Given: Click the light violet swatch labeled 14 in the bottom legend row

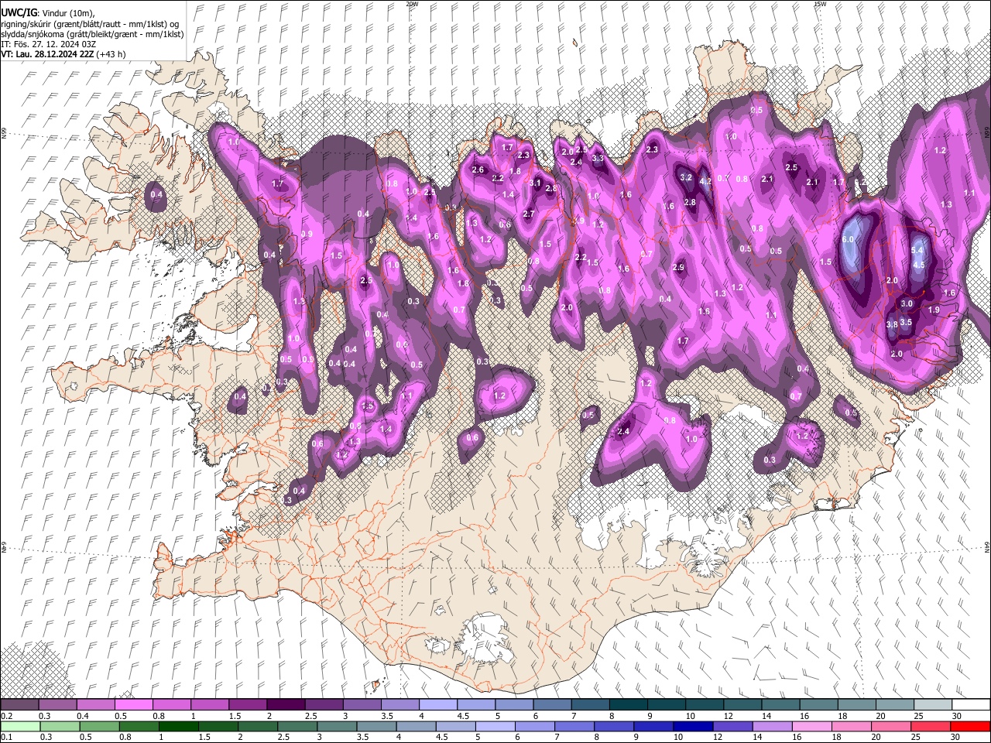Looking at the screenshot, I should click(x=772, y=726).
